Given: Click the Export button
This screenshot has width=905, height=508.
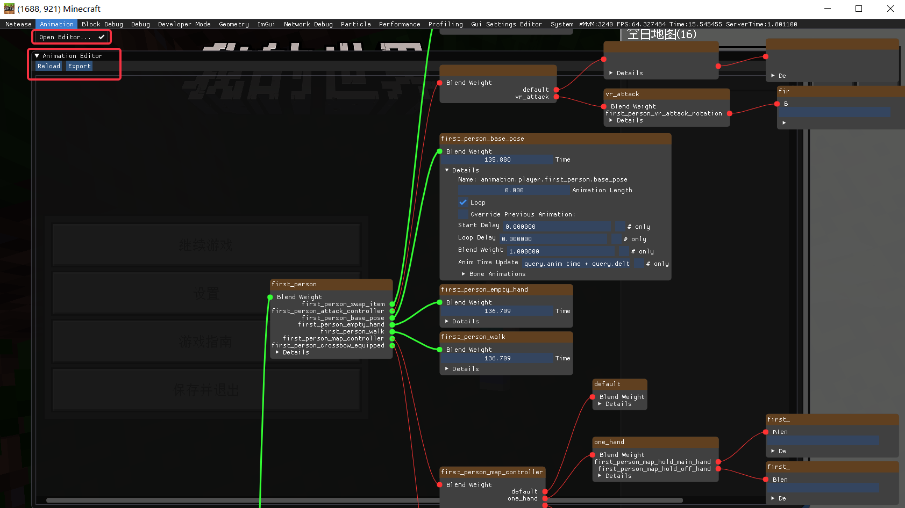Looking at the screenshot, I should (x=80, y=66).
